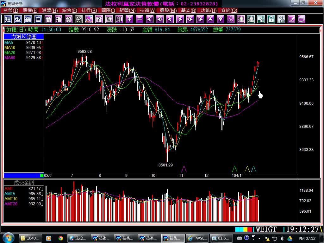Click the 成交金額 panel header

pyautogui.click(x=23, y=183)
